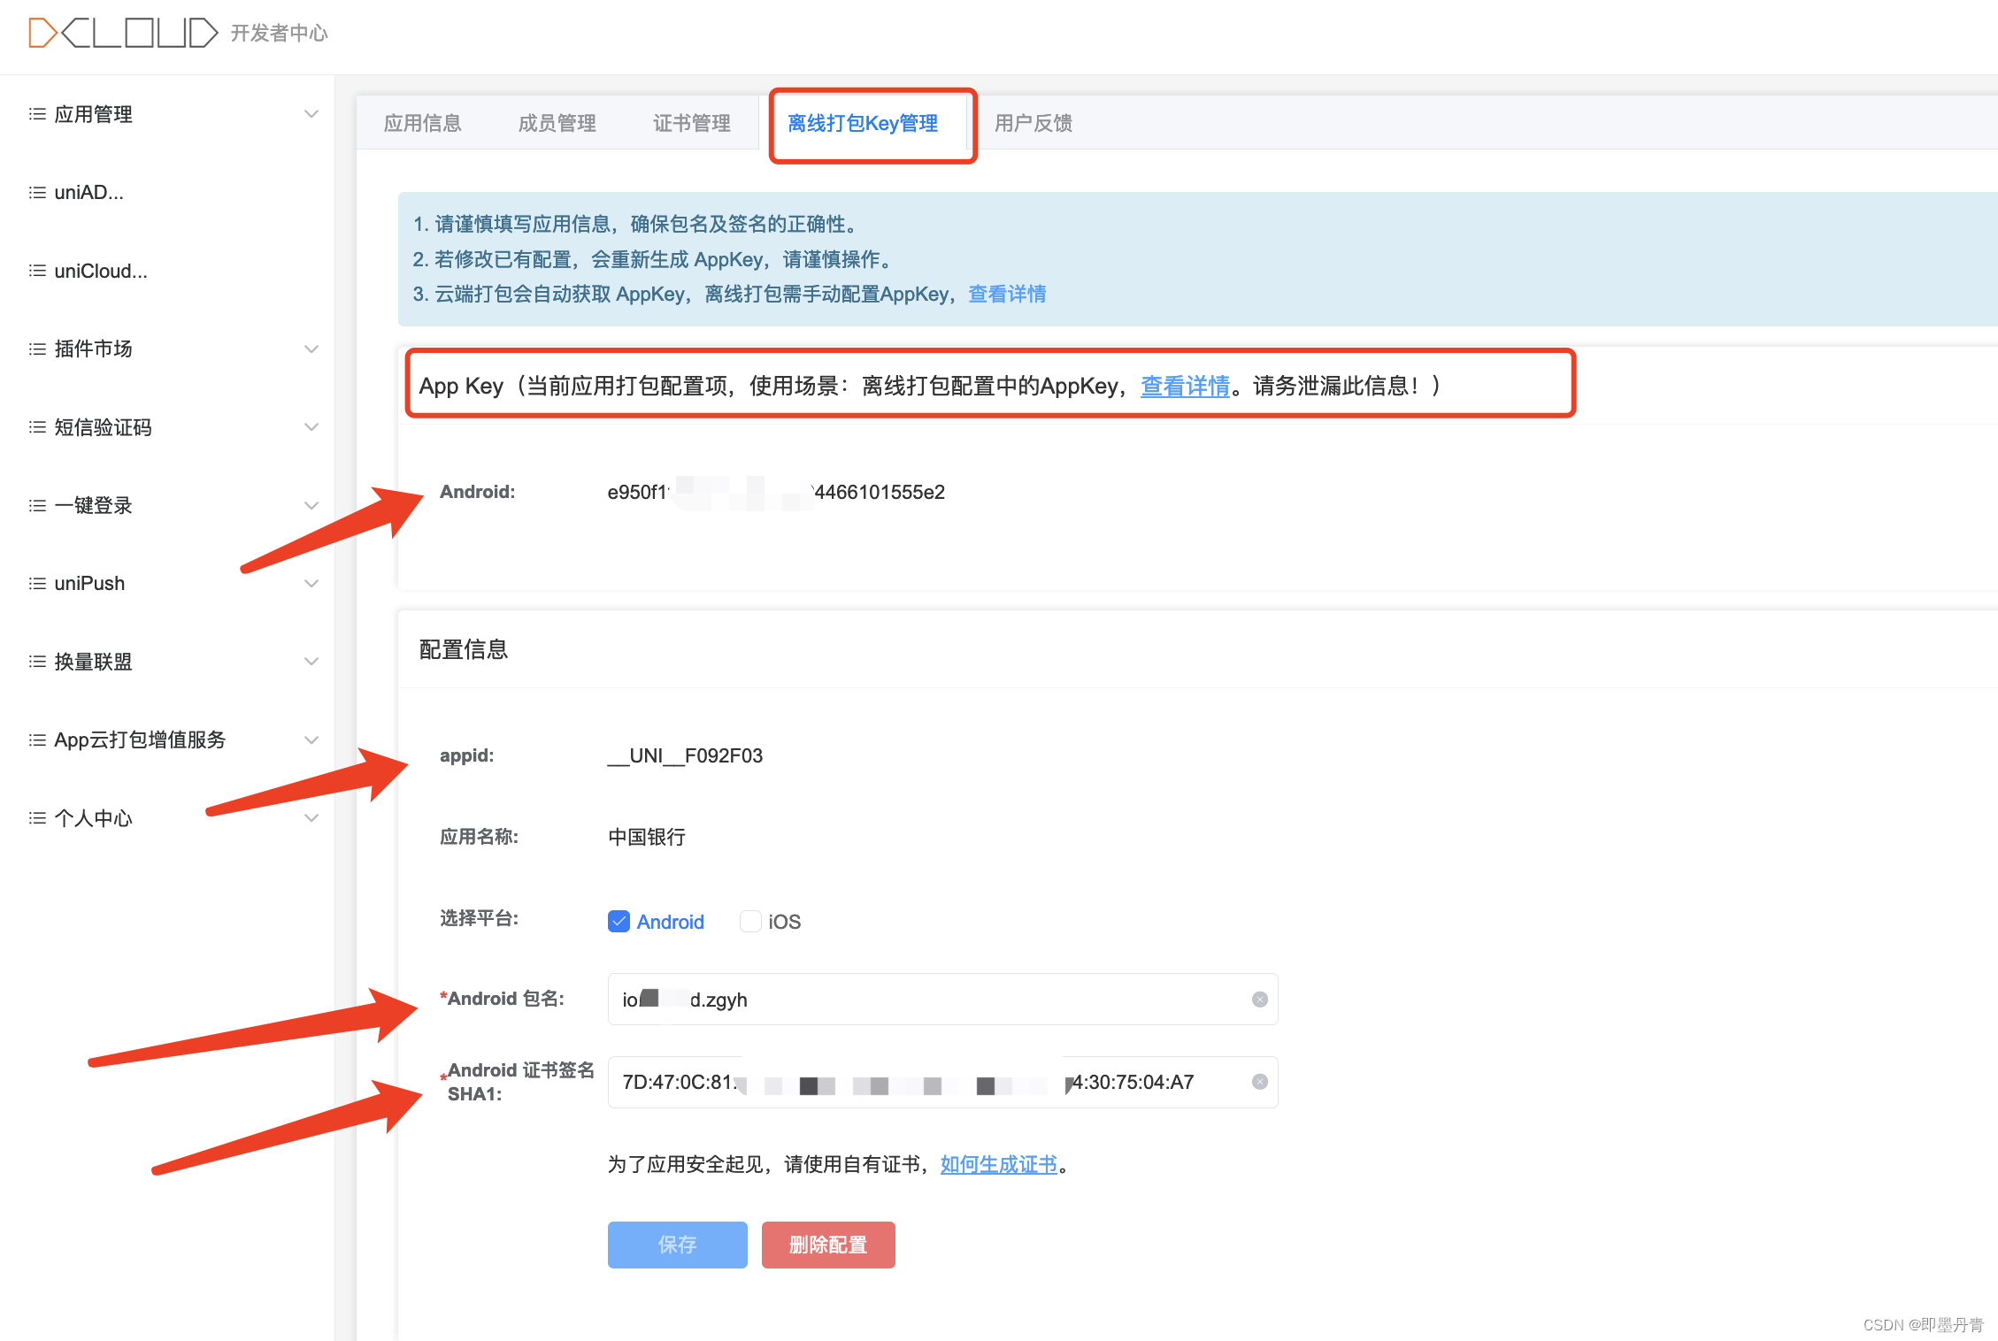1998x1341 pixels.
Task: Expand the App云打包增值服务 chevron
Action: tap(311, 739)
